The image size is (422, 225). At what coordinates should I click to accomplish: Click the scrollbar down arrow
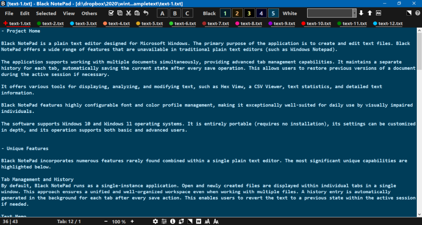coord(419,214)
